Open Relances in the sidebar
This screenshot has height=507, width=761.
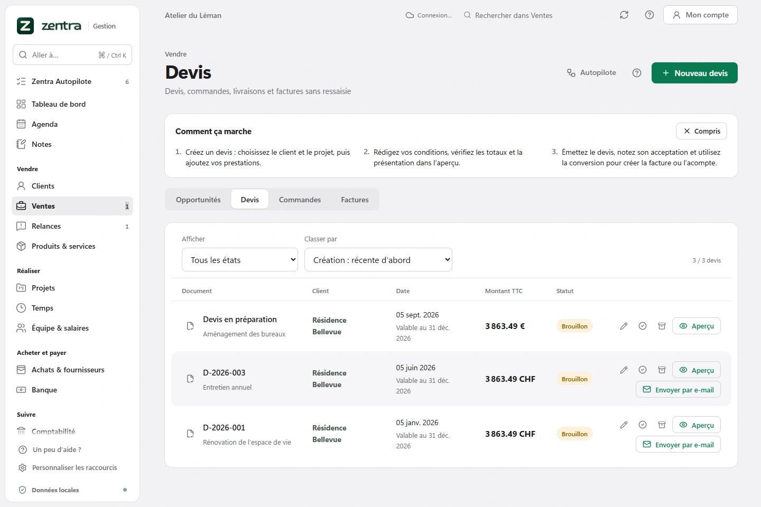tap(72, 226)
